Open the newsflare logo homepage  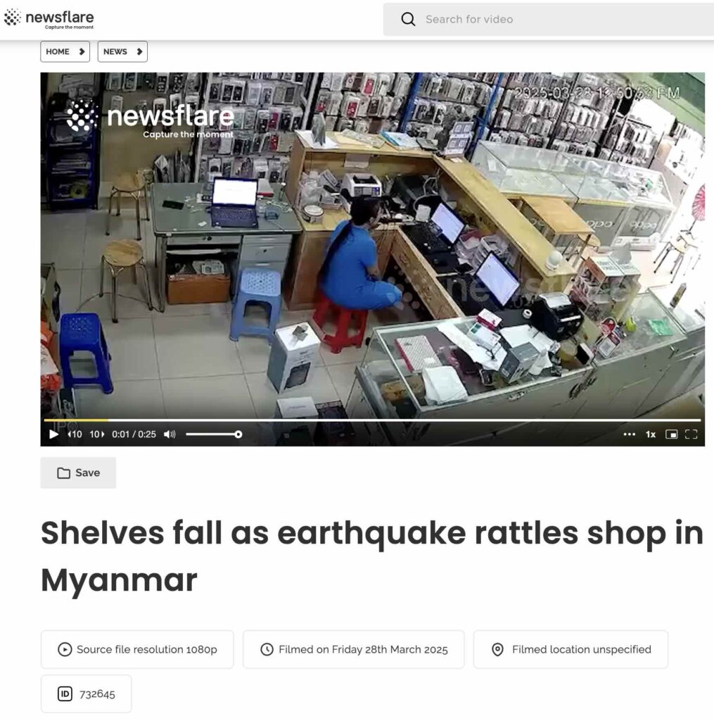coord(49,18)
